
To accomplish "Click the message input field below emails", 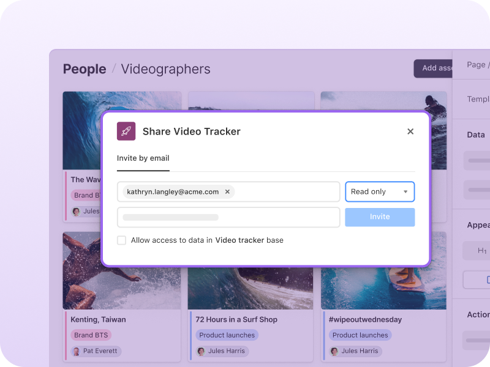I will point(228,217).
